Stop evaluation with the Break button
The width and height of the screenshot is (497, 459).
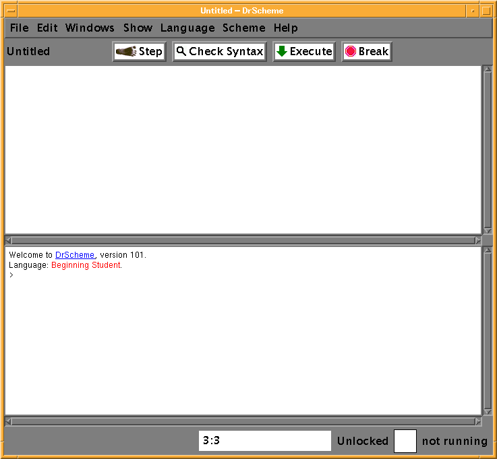[367, 52]
